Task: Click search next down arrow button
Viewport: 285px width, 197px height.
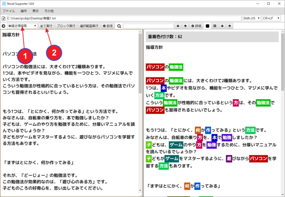Action: click(x=178, y=26)
